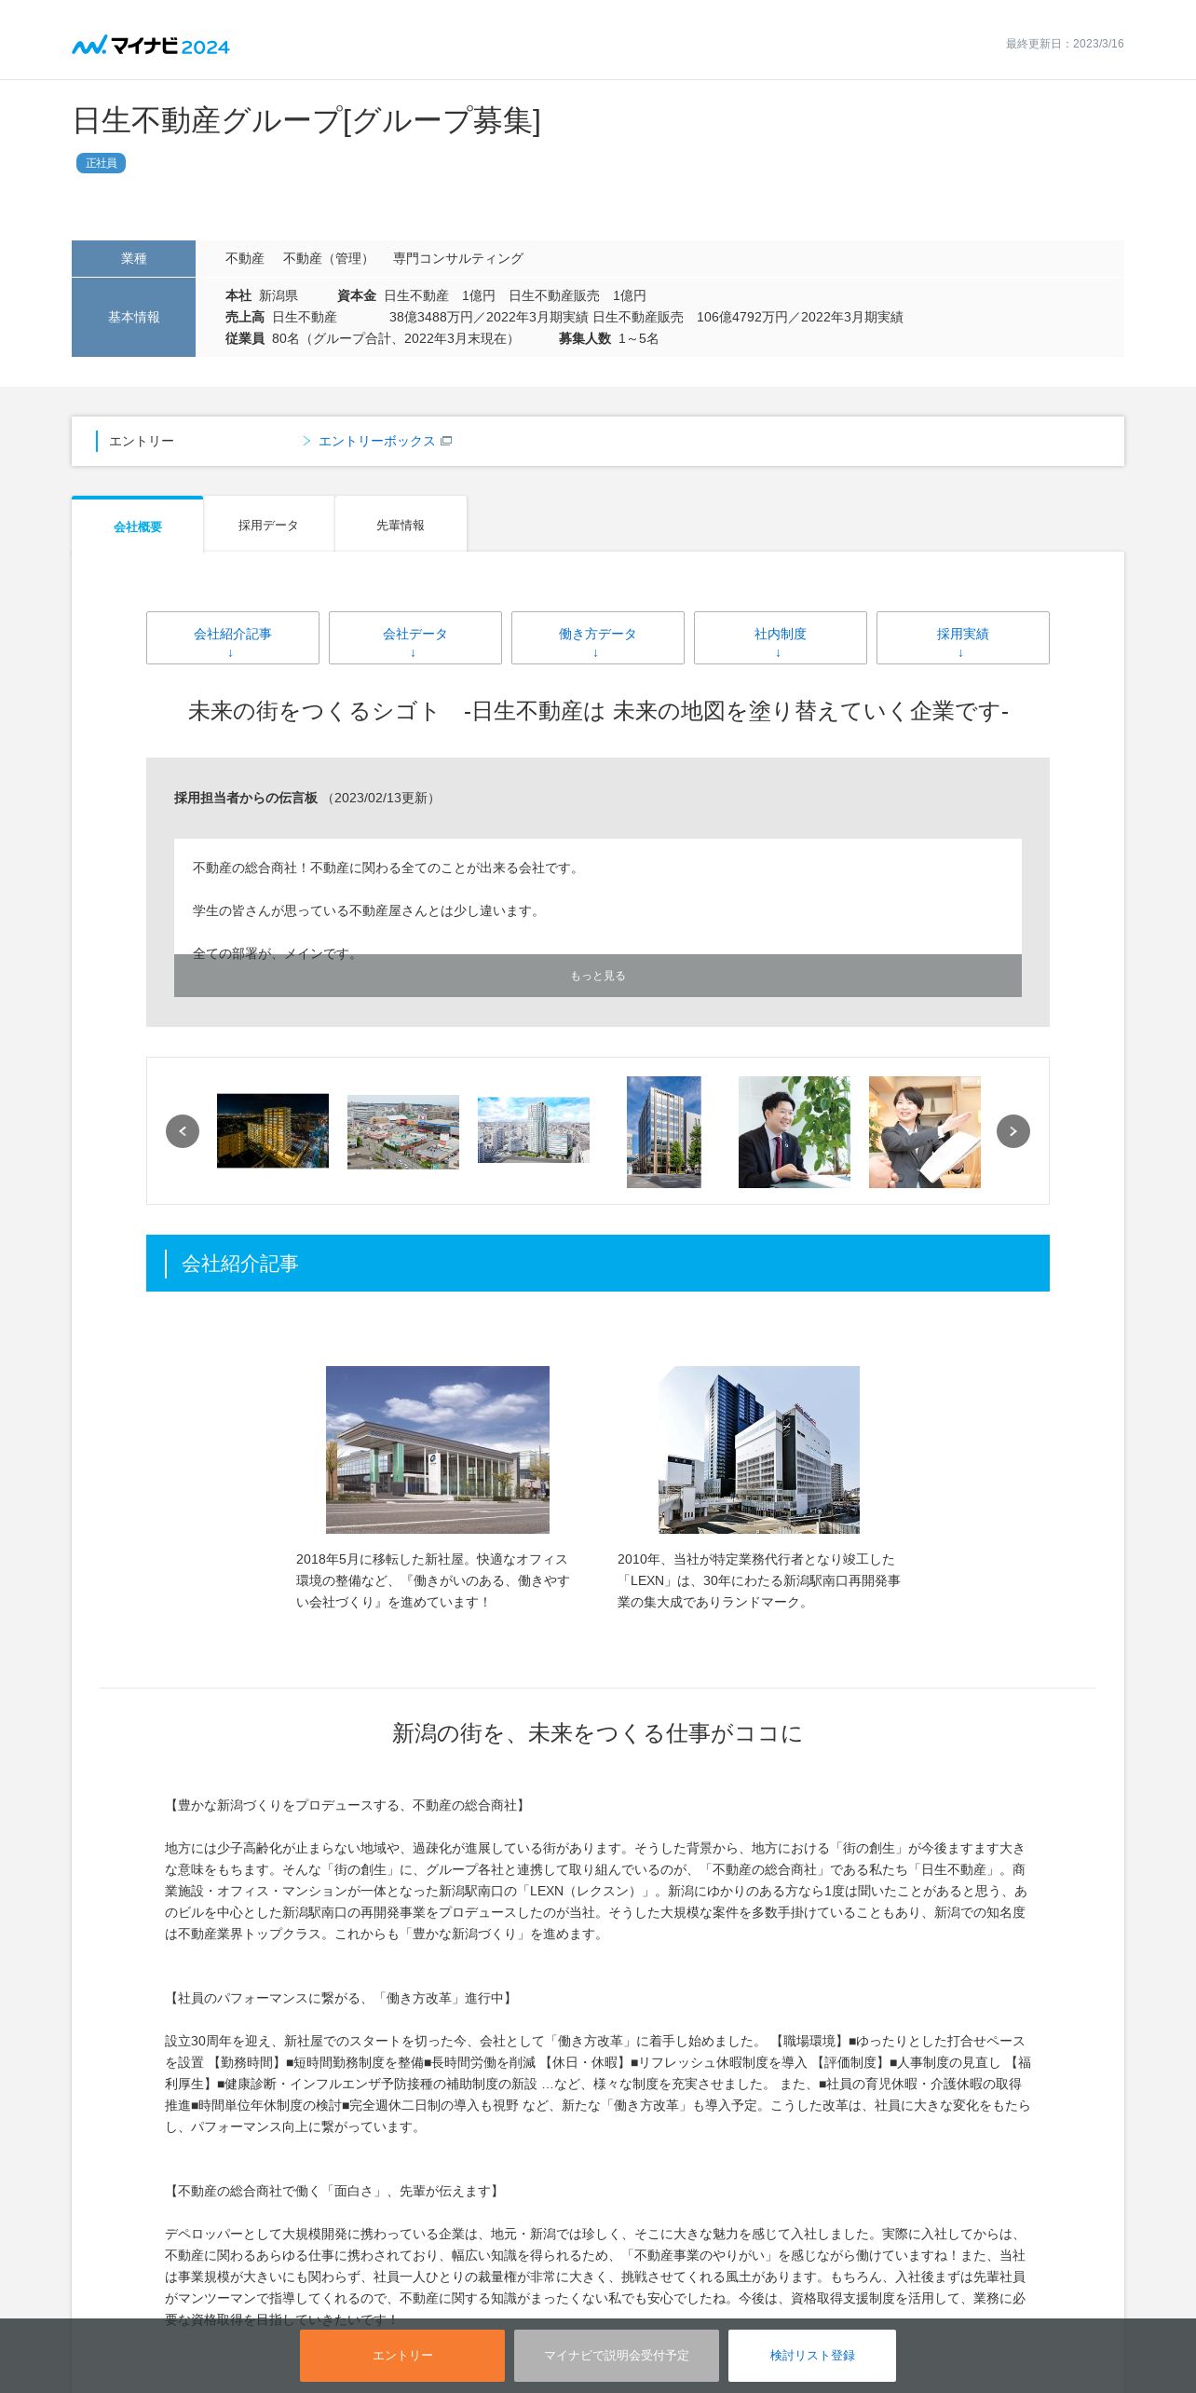Jump to 会社紹介記事 section button
The image size is (1196, 2393).
point(233,637)
